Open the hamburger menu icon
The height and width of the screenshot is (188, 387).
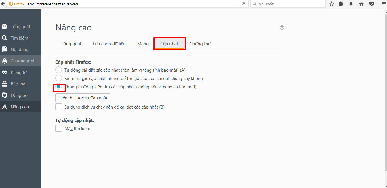(383, 4)
